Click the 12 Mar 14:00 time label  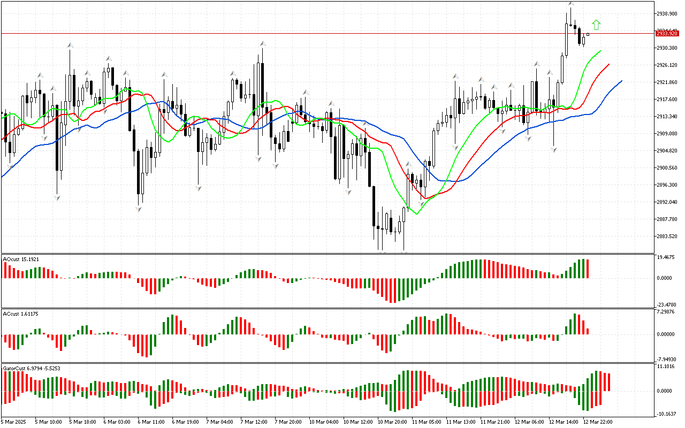tap(564, 422)
